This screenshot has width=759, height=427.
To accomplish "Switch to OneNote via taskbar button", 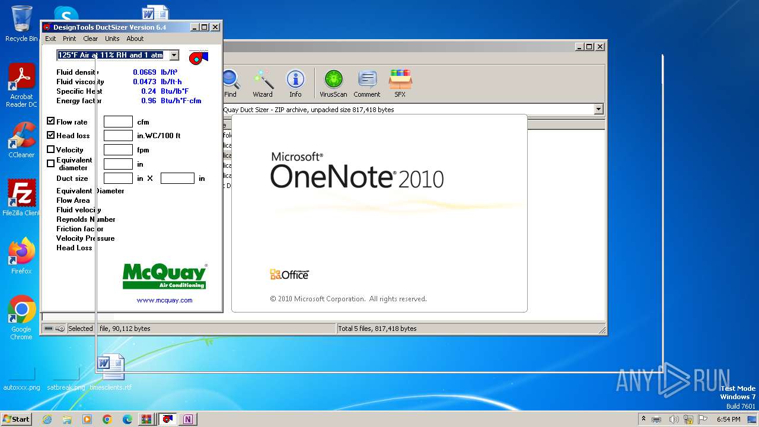I will pyautogui.click(x=188, y=419).
